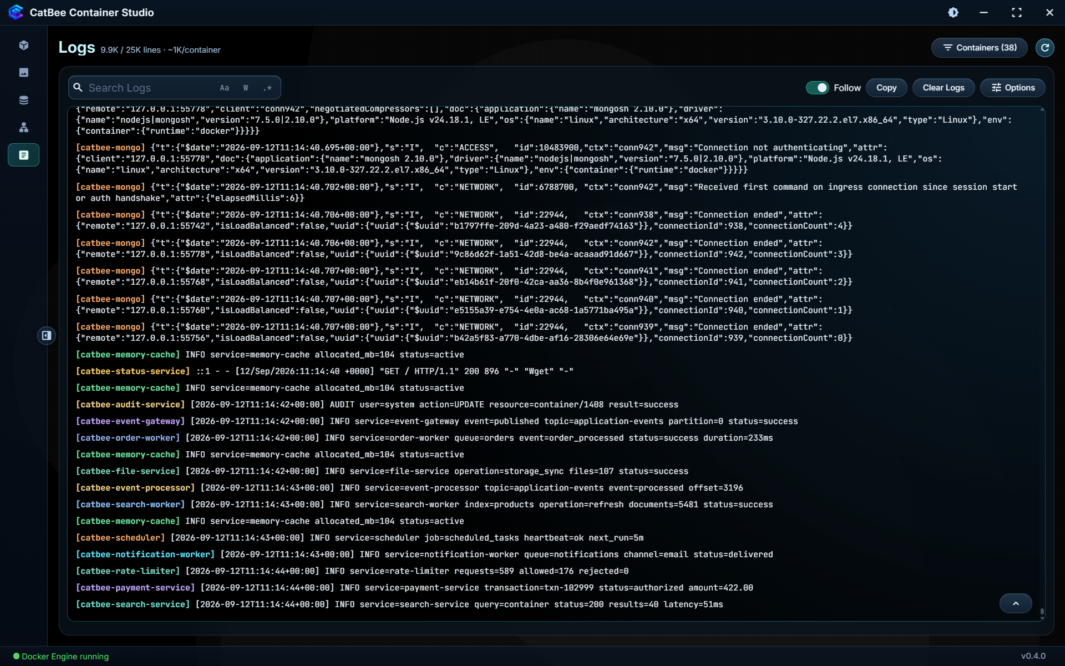Image resolution: width=1065 pixels, height=666 pixels.
Task: Open the Images sidebar icon
Action: click(x=24, y=73)
